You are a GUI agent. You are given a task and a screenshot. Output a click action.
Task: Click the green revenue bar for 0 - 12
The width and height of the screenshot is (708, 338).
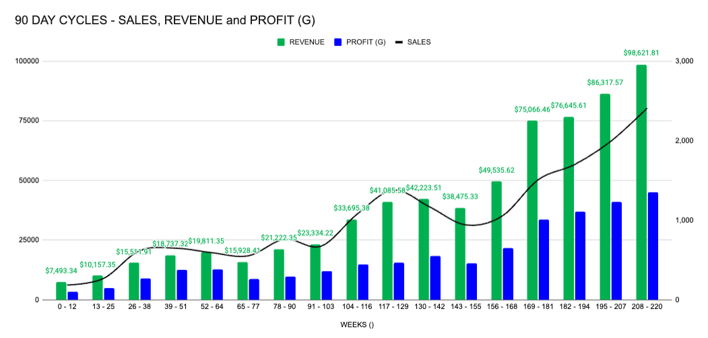61,291
